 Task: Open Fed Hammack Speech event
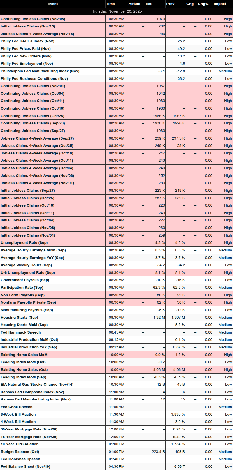pyautogui.click(x=21, y=332)
